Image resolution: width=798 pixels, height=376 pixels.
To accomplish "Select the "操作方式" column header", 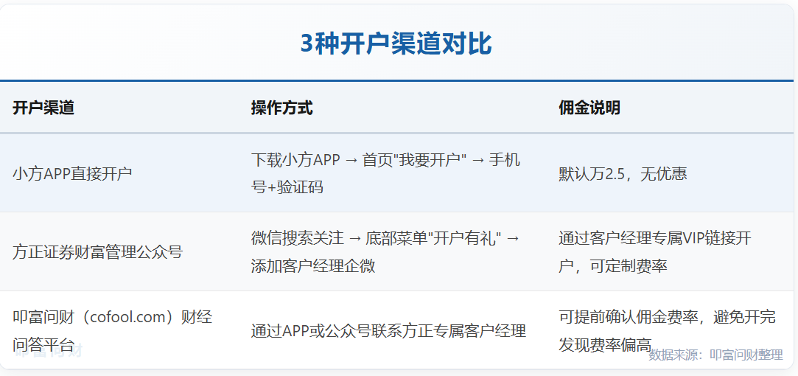I will [x=282, y=108].
